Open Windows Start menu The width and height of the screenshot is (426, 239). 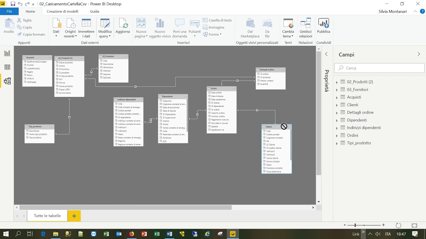click(x=6, y=234)
